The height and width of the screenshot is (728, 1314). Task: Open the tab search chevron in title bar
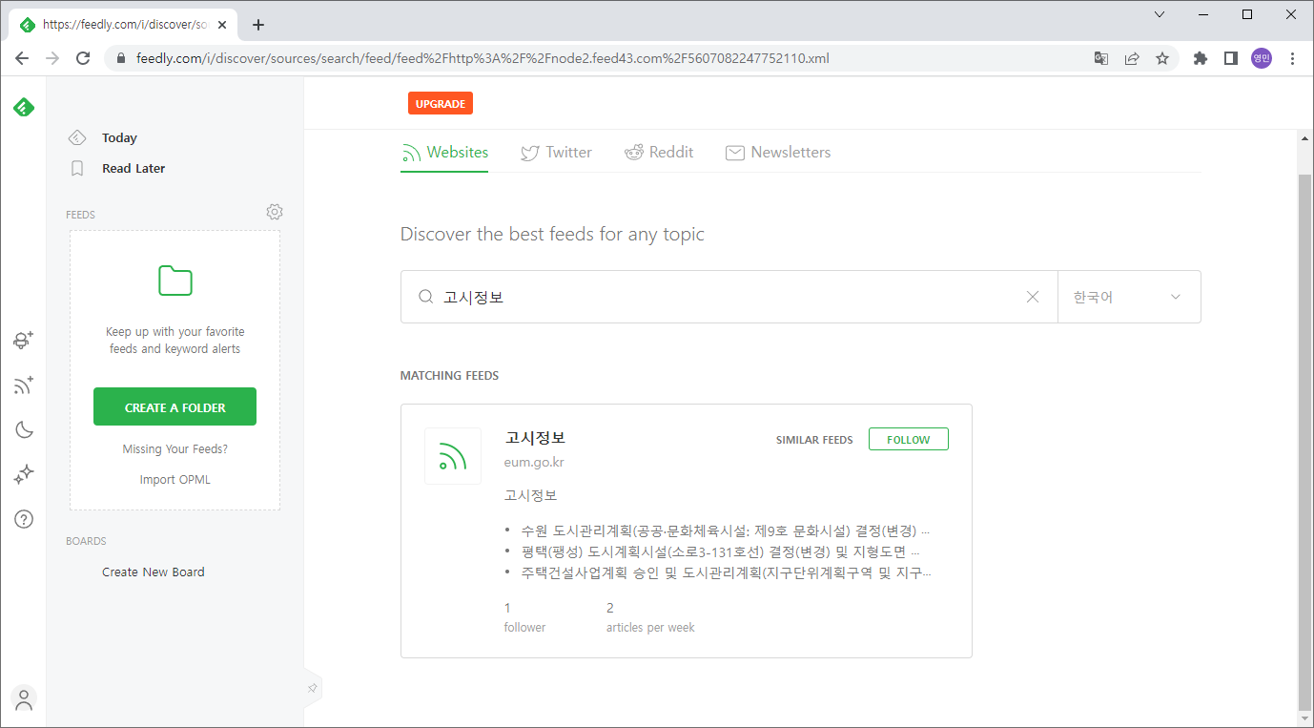click(x=1160, y=14)
